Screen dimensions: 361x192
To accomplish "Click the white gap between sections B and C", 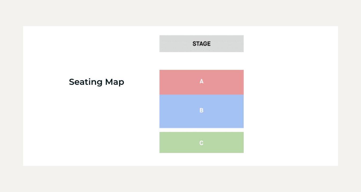I will (x=201, y=130).
